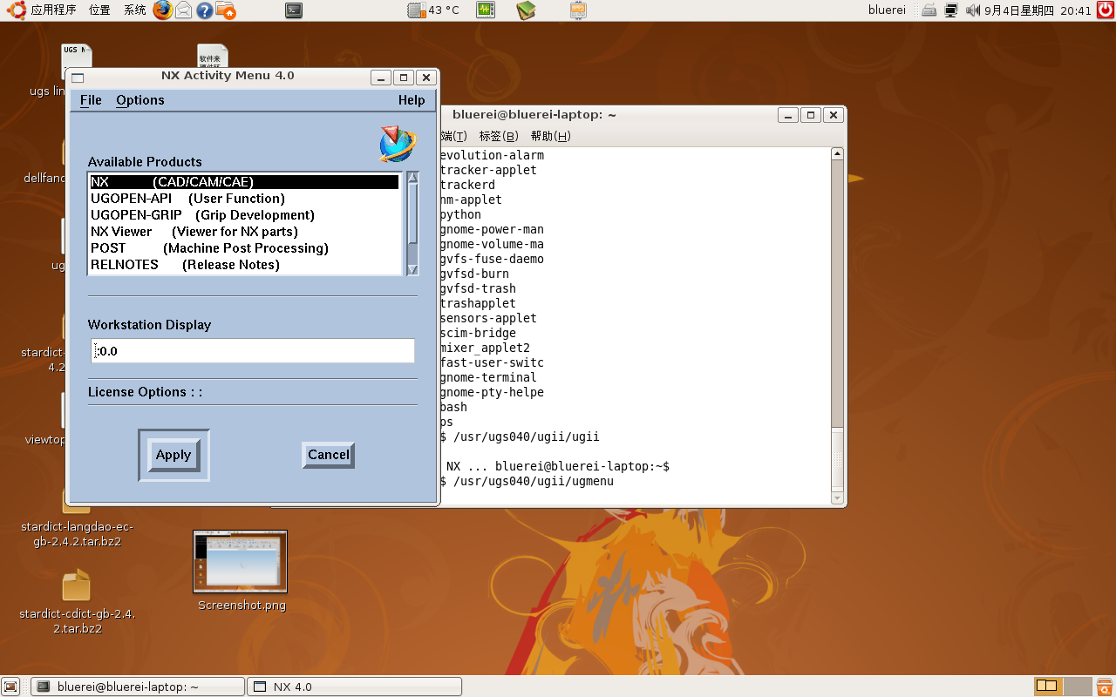Viewport: 1116px width, 697px height.
Task: Open the mail client panel icon
Action: point(184,10)
